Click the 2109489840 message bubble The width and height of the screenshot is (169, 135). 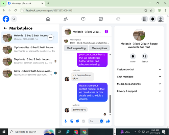click(x=79, y=110)
